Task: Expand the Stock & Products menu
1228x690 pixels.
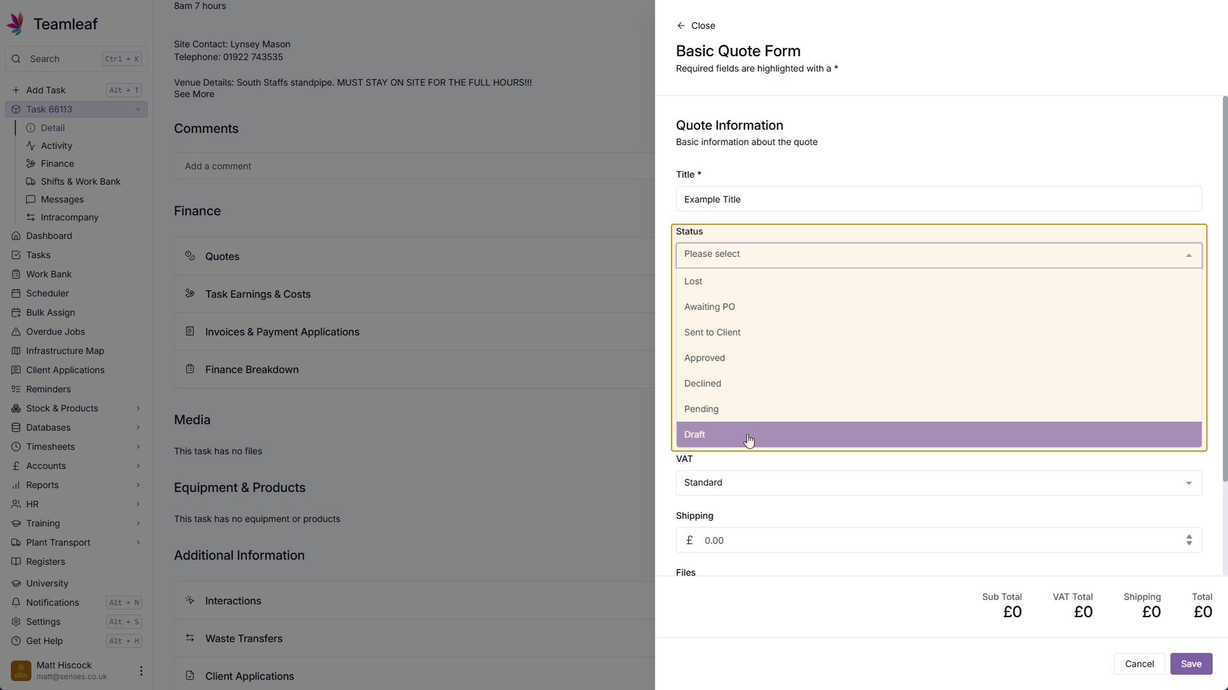Action: point(138,408)
